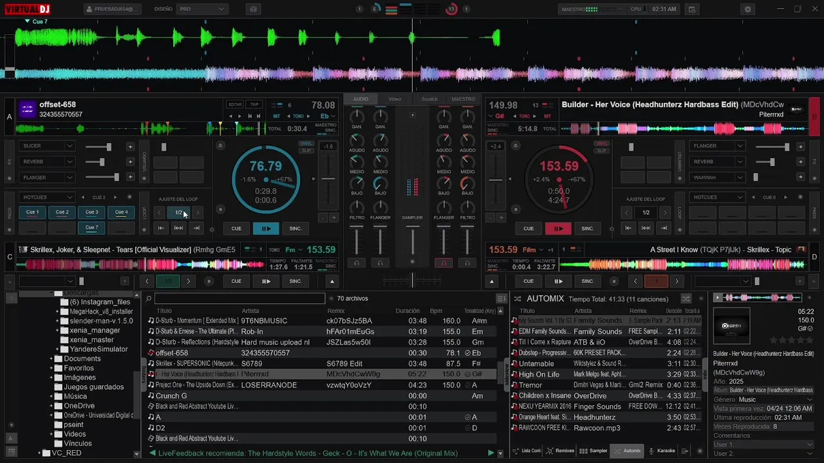Click the EDITAR button
The width and height of the screenshot is (824, 463).
tap(235, 104)
